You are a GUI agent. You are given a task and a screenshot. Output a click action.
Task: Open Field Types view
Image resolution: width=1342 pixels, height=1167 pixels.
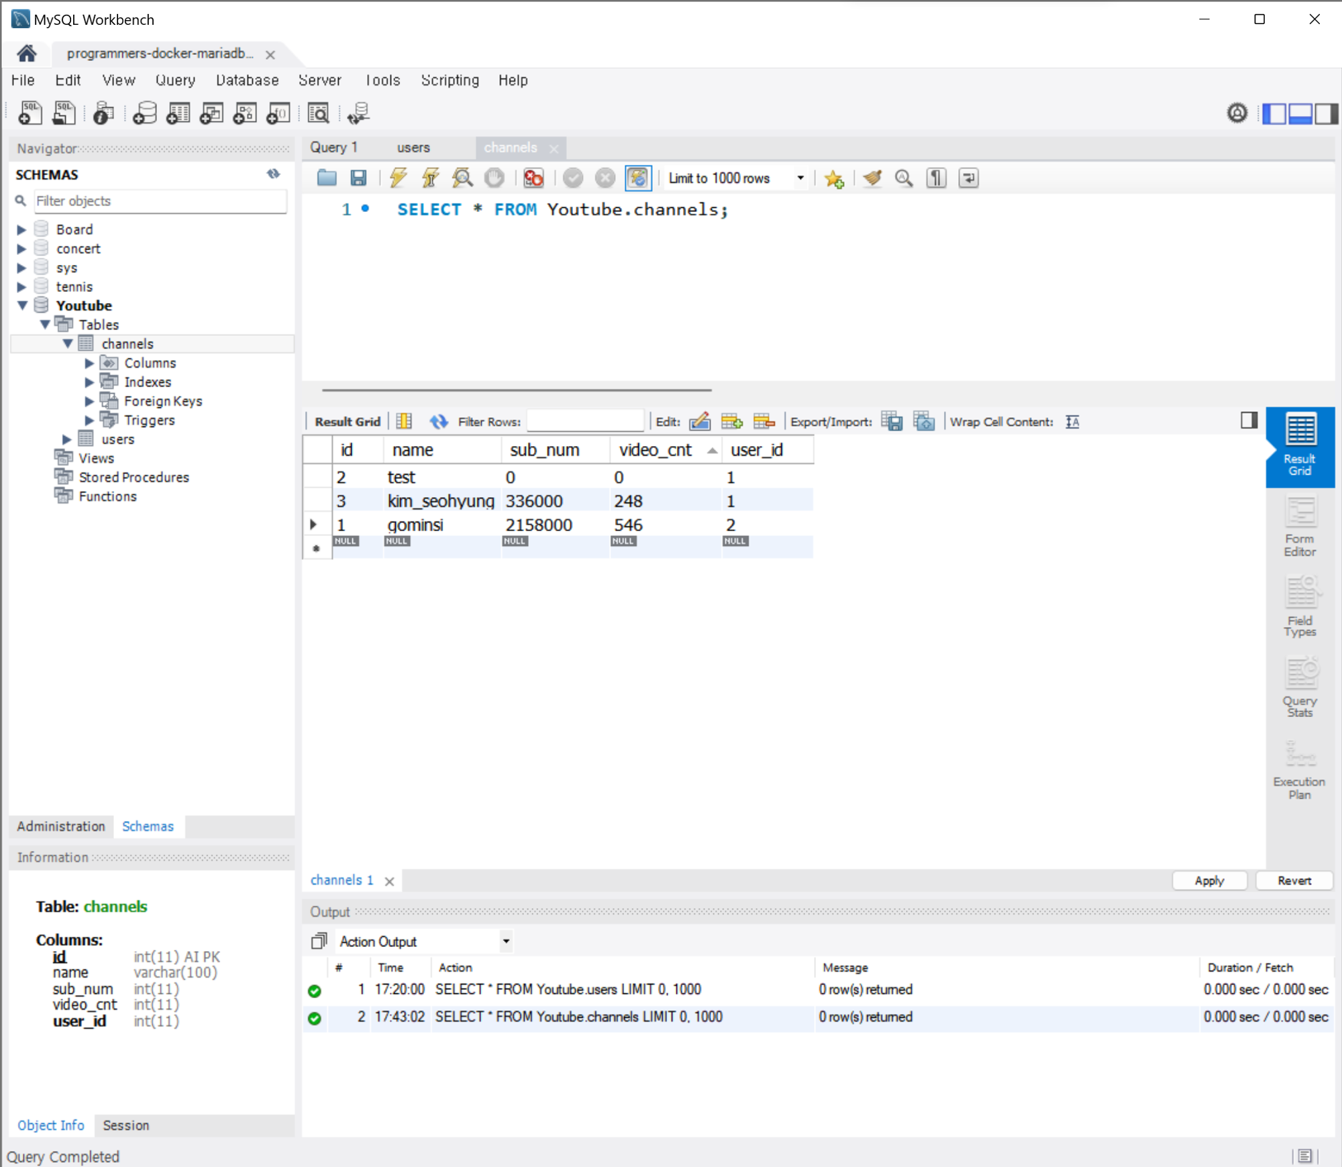click(x=1300, y=607)
